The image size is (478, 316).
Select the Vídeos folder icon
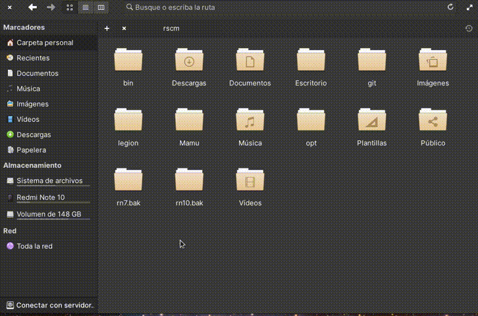[250, 180]
